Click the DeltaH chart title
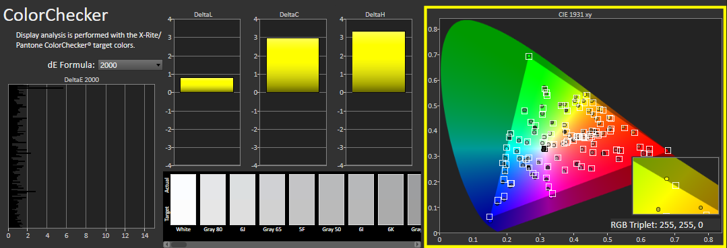Viewport: 727px width, 248px height. (x=375, y=15)
